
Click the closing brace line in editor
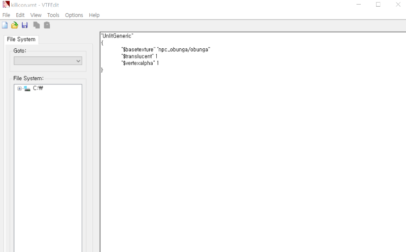102,70
